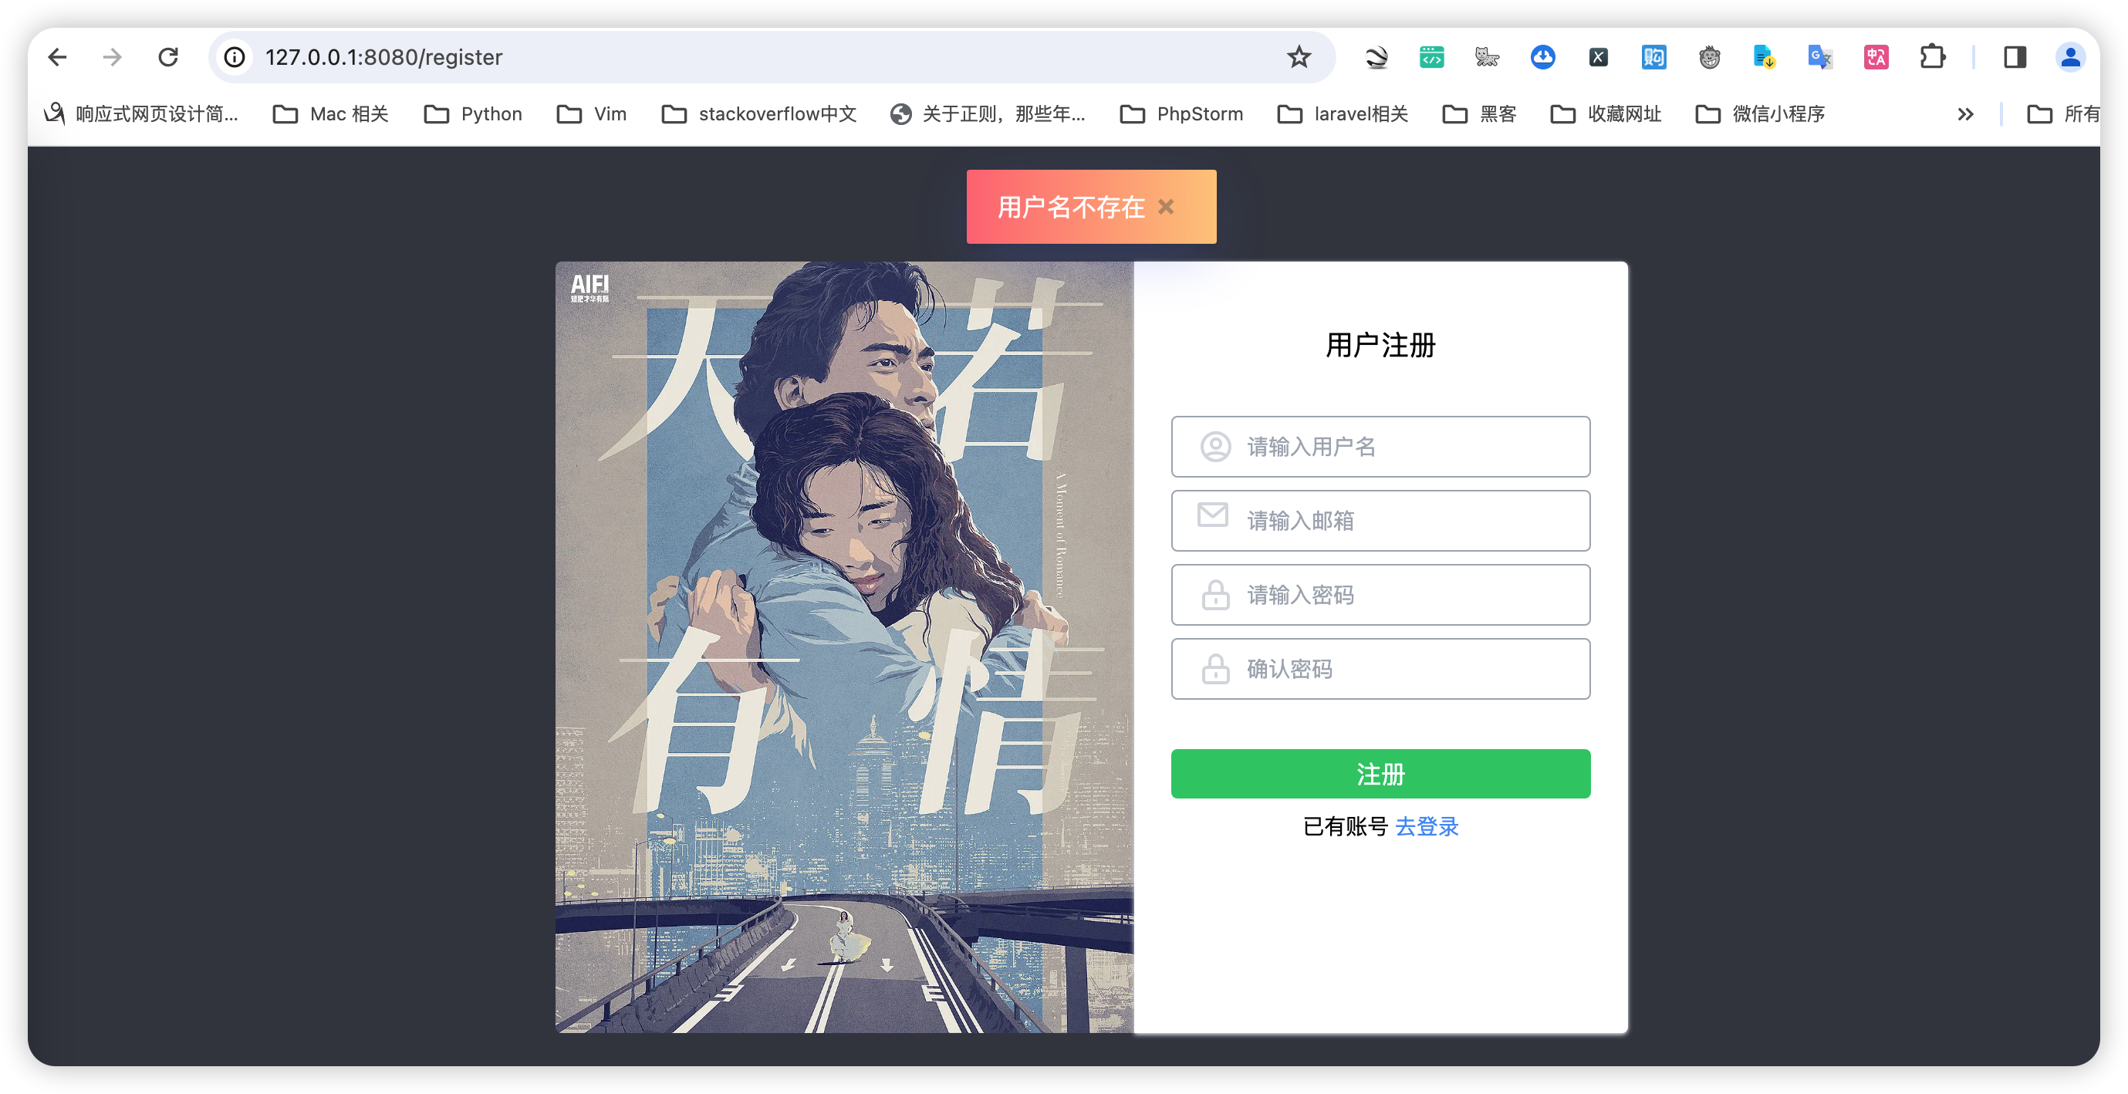Screen dimensions: 2128x1094
Task: Click the 请输入用户名 username field
Action: coord(1380,446)
